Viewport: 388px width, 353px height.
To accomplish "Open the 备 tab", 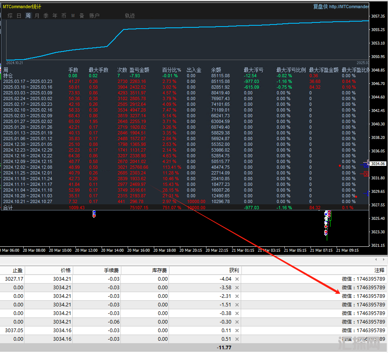I will click(x=82, y=16).
